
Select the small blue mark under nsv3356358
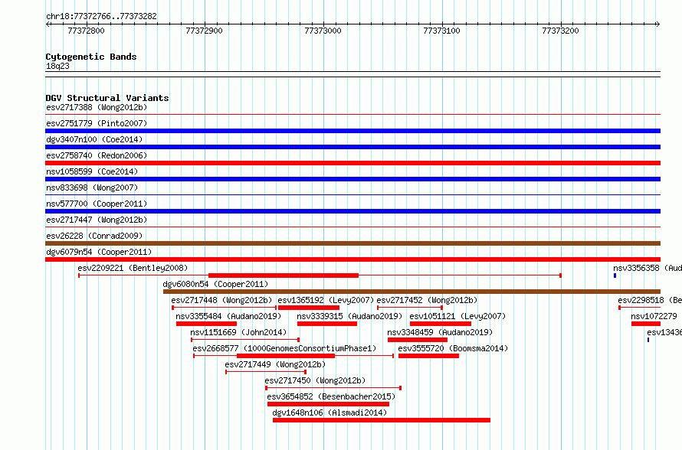pos(615,276)
